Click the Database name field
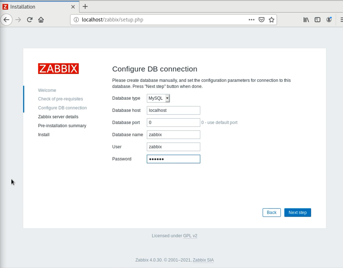The width and height of the screenshot is (343, 268). pyautogui.click(x=174, y=135)
